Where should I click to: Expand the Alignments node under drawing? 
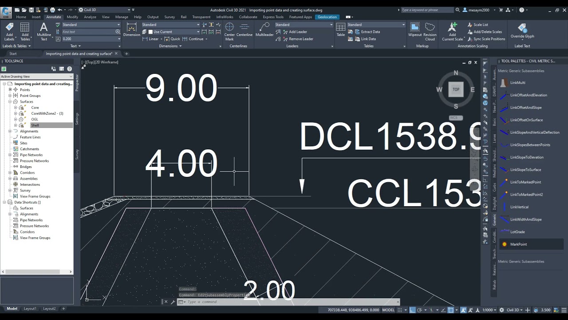click(10, 131)
